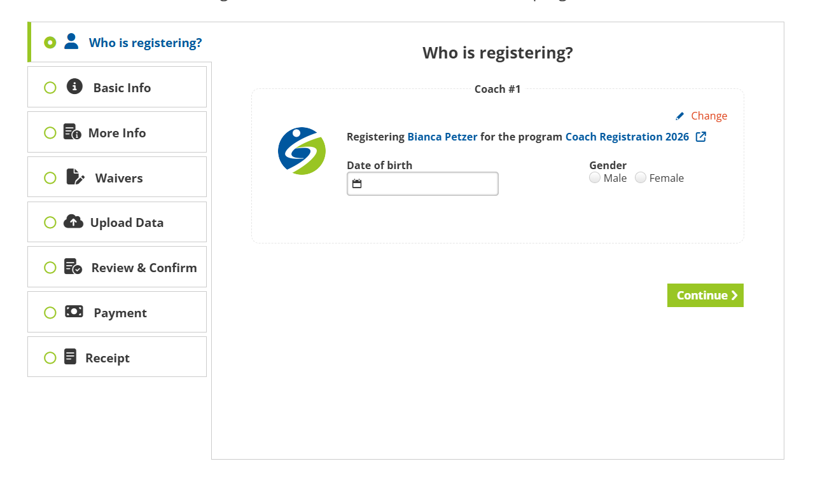Click the Waivers signed-document icon

coord(75,177)
